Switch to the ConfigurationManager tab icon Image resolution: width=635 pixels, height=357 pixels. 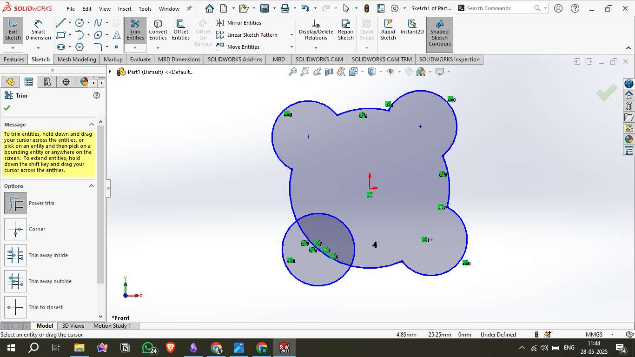[47, 82]
